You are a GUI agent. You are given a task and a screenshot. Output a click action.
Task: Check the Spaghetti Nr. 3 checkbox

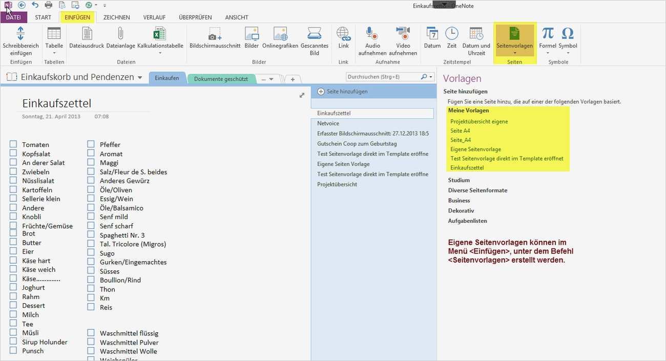coord(91,234)
